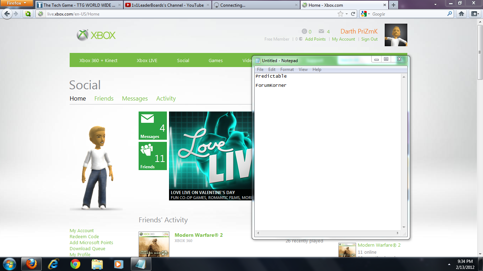This screenshot has height=271, width=483.
Task: Click the Modern Warfare 2 box art in Friends' Activity
Action: pos(154,244)
